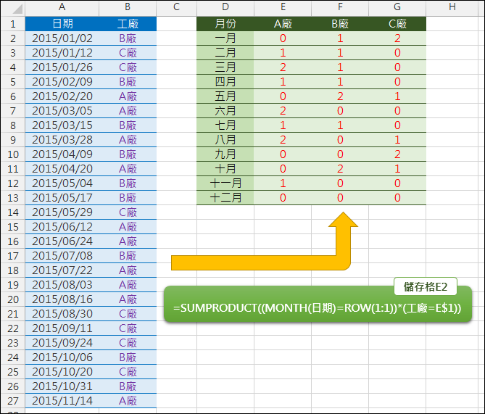Click factory cell next to 2015/01/26
The height and width of the screenshot is (414, 485).
coord(128,67)
